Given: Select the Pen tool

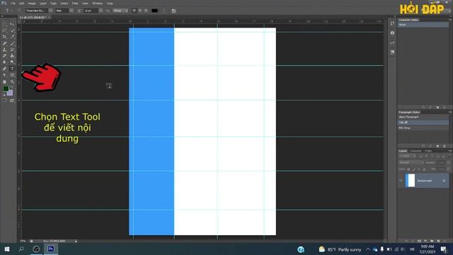Looking at the screenshot, I should (4, 69).
